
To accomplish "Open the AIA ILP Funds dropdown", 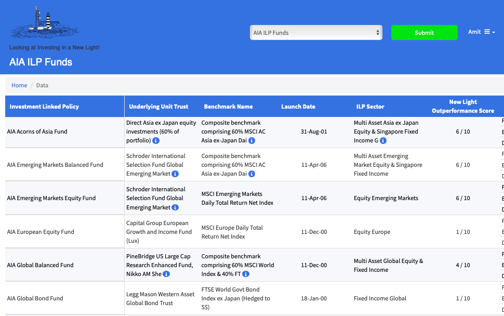I will click(316, 33).
